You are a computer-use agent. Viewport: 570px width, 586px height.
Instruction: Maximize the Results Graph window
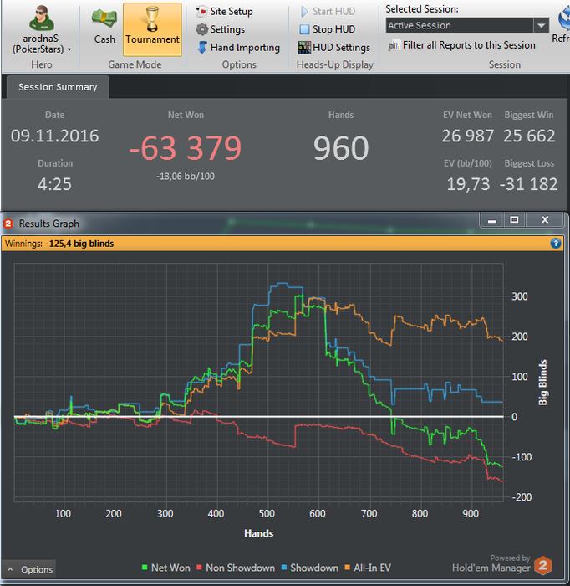click(514, 220)
